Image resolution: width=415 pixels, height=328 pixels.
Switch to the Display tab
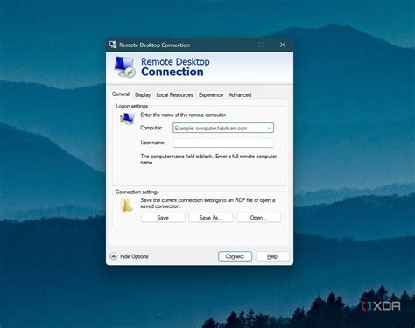(143, 95)
